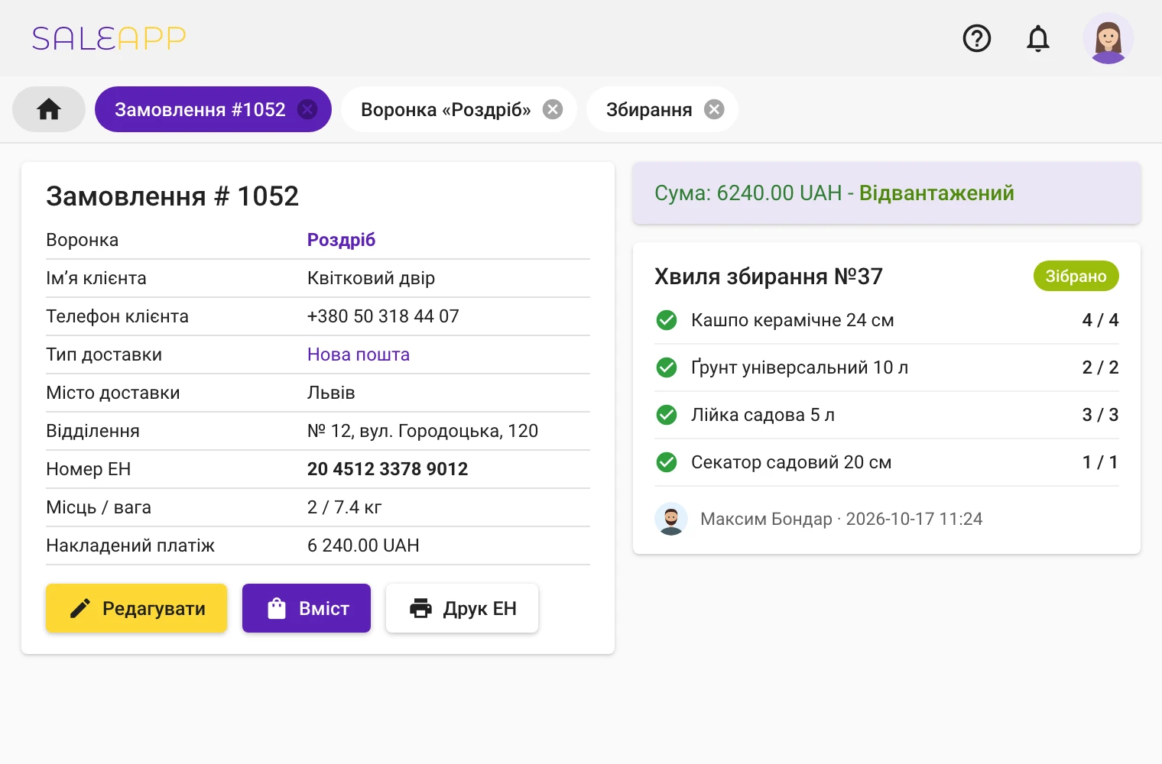Click the 1 / 1 quantity
The image size is (1162, 764).
tap(1100, 462)
